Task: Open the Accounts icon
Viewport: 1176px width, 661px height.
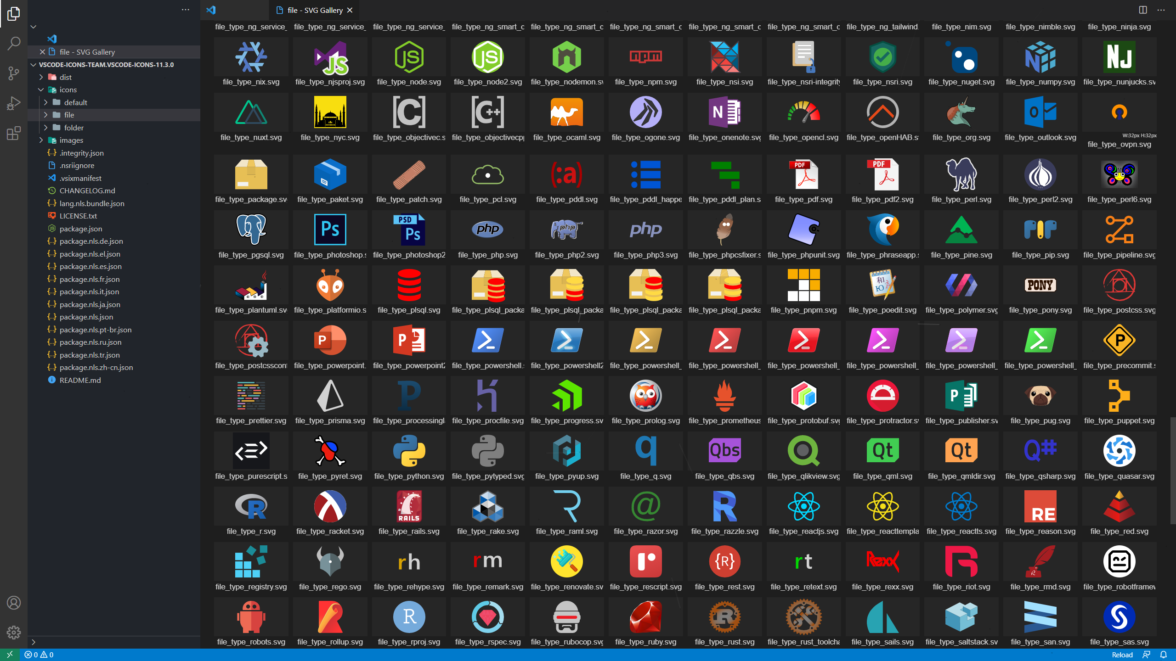Action: click(x=14, y=603)
